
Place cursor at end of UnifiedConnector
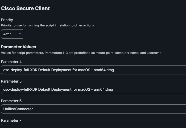coord(33,109)
